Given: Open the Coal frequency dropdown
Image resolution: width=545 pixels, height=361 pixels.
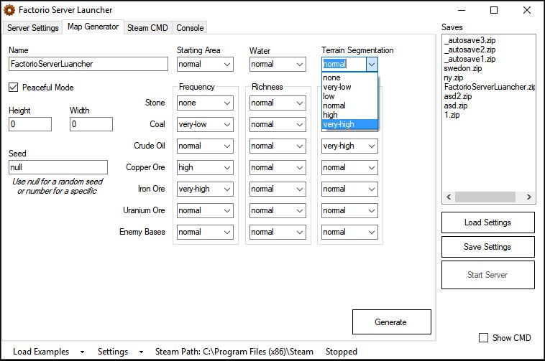Looking at the screenshot, I should click(205, 124).
